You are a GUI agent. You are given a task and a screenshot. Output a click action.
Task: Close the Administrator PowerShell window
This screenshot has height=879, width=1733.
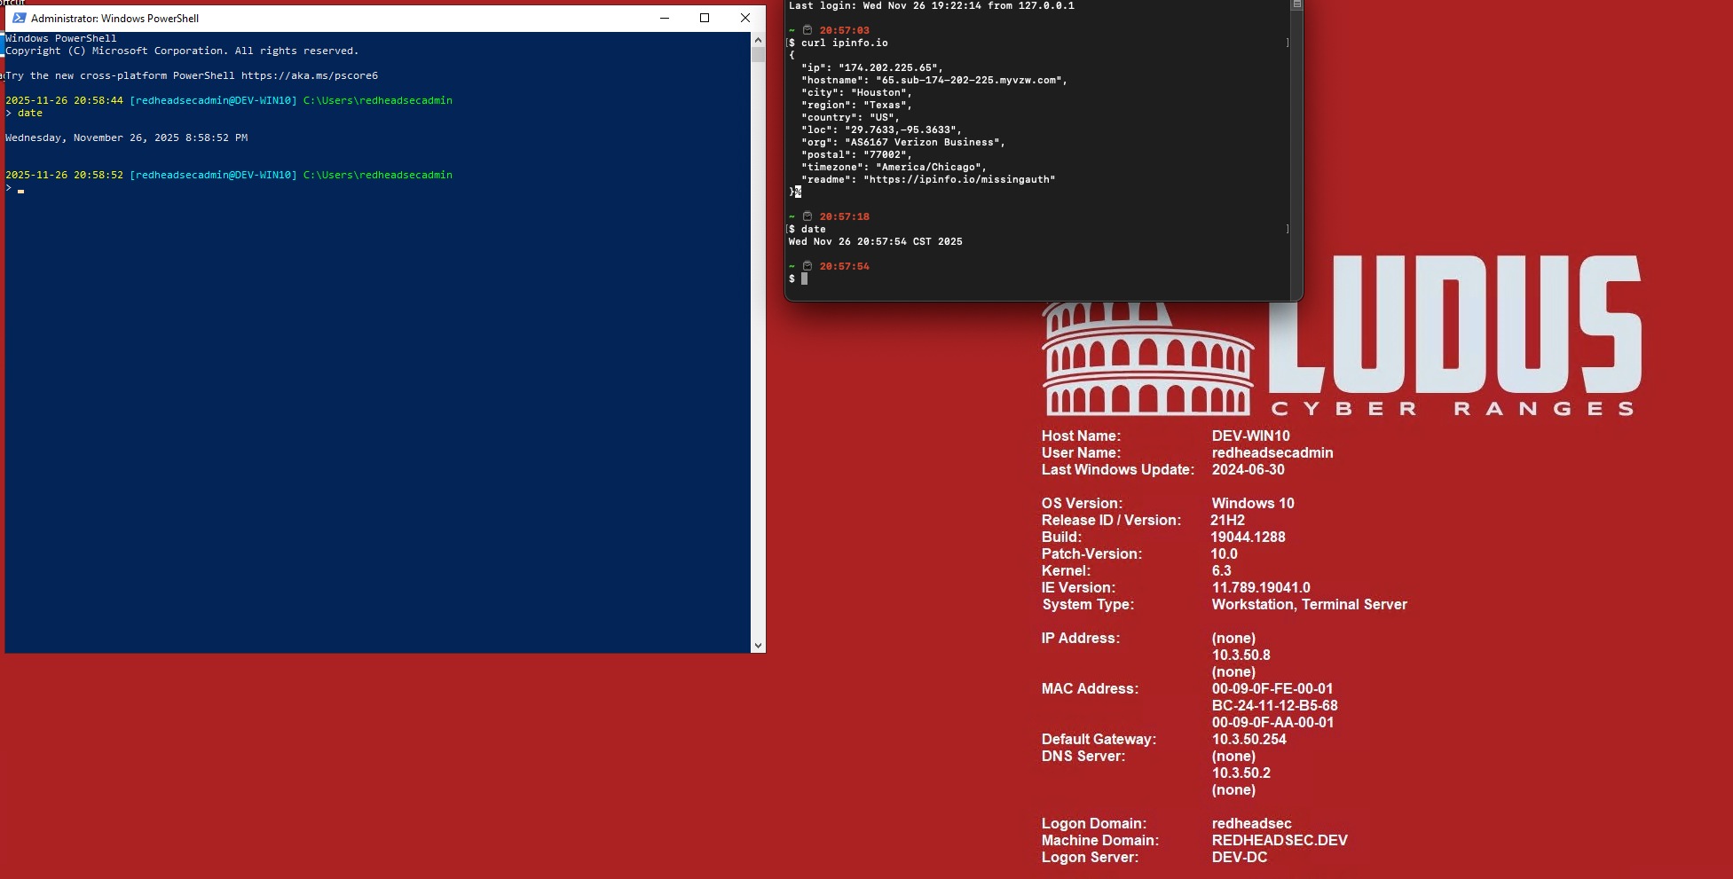pyautogui.click(x=745, y=18)
